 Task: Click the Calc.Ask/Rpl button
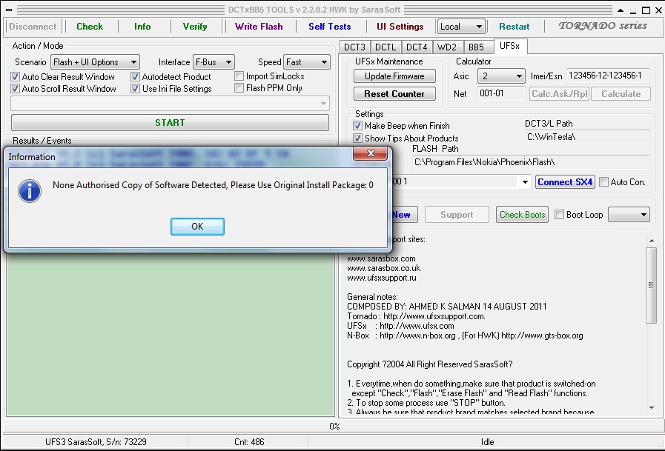tap(560, 94)
